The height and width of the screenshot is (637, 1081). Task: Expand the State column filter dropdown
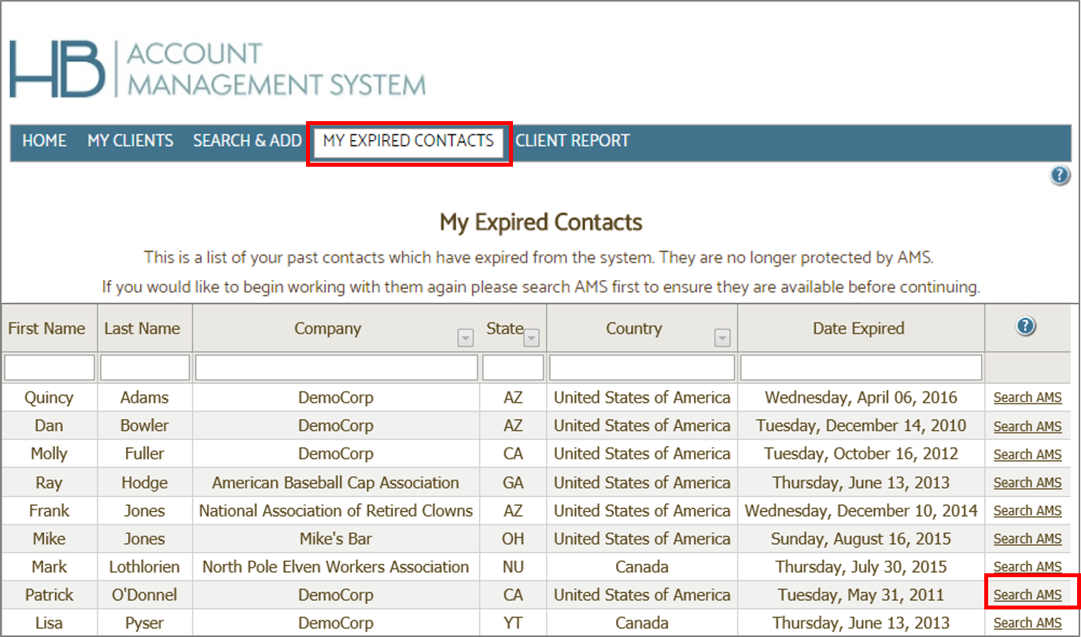click(x=531, y=337)
